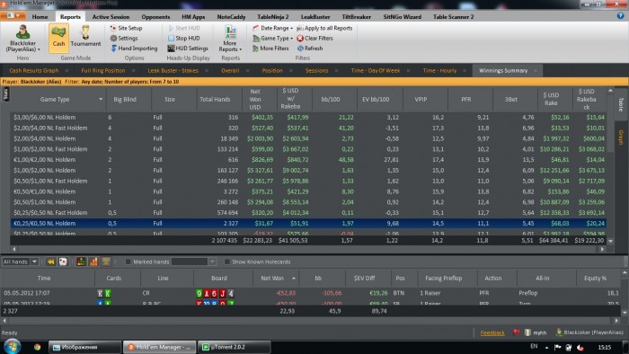Viewport: 629px width, 354px height.
Task: Select Tournament game mode
Action: (85, 37)
